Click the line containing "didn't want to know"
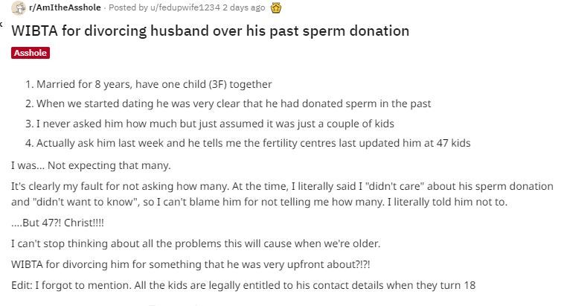 [x=260, y=202]
